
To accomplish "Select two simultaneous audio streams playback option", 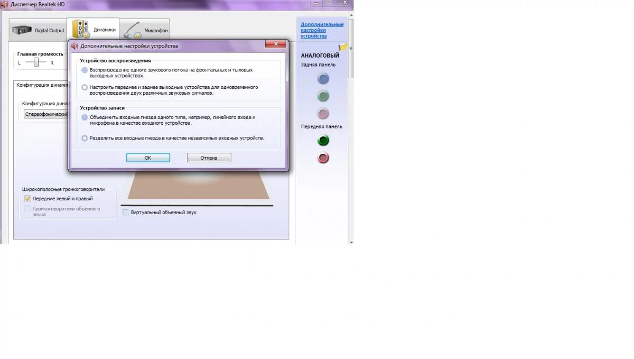I will [x=85, y=87].
